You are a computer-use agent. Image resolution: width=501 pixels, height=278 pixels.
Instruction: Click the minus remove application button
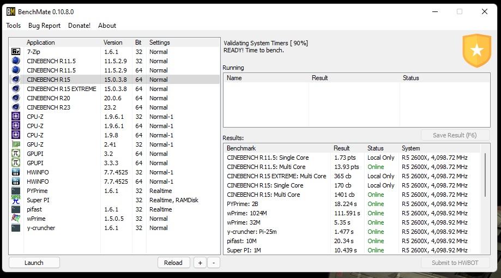[x=214, y=263]
